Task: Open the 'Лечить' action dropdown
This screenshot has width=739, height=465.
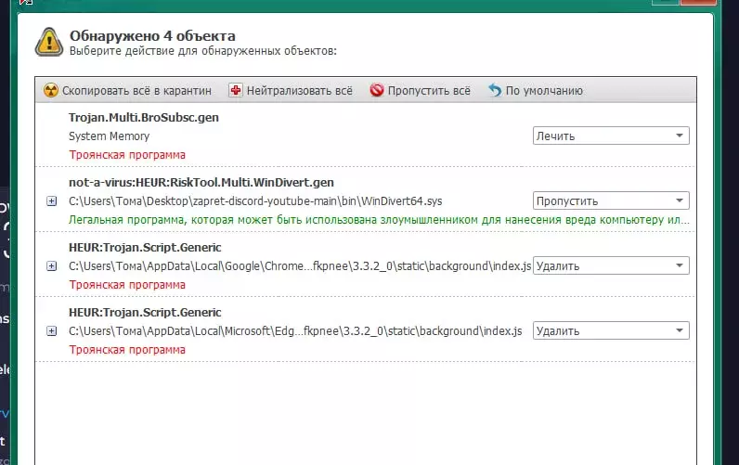Action: pos(611,136)
